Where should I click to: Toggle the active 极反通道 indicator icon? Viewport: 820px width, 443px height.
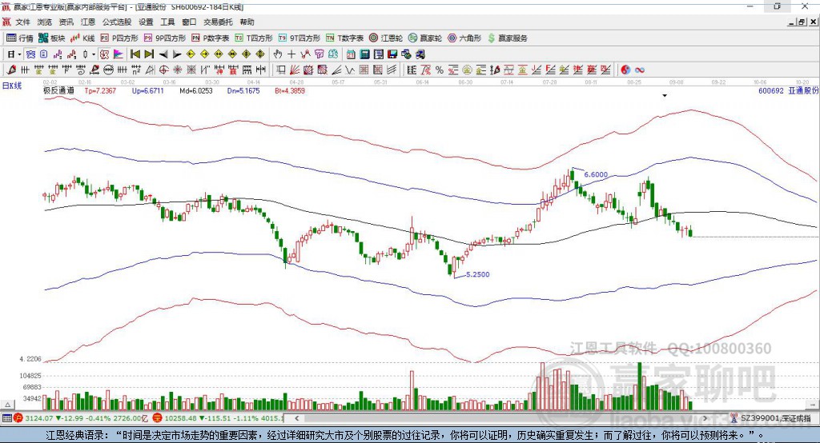(104, 54)
